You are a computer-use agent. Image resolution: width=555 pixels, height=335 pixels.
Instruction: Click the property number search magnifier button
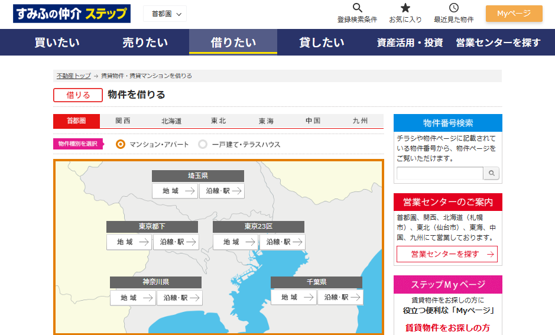491,173
